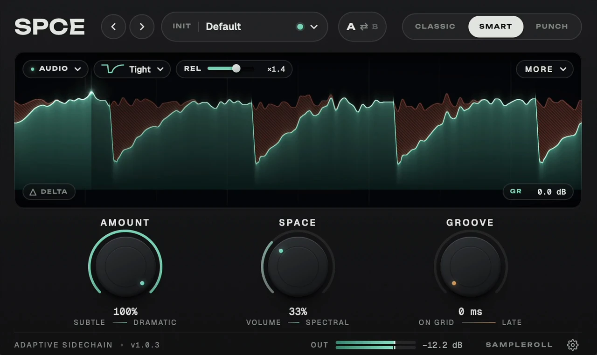Click the GR 0.0 dB readout
This screenshot has height=355, width=597.
pos(538,191)
